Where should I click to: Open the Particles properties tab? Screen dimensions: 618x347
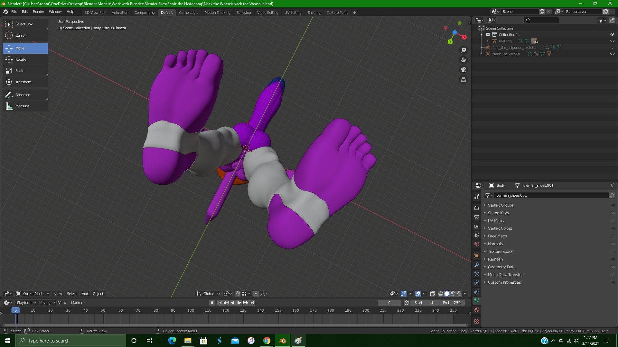(x=477, y=274)
